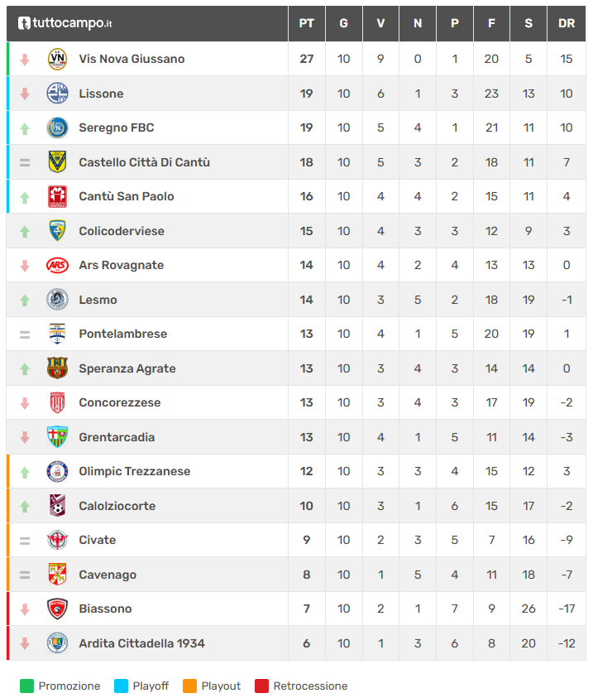Image resolution: width=593 pixels, height=698 pixels.
Task: Click the Castello Città Di Cantù crest
Action: pyautogui.click(x=57, y=162)
